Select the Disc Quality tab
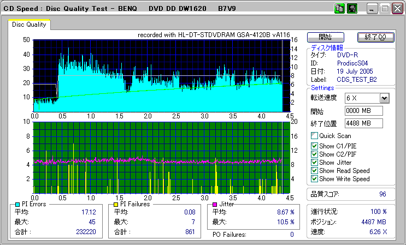The height and width of the screenshot is (245, 406). pyautogui.click(x=29, y=25)
